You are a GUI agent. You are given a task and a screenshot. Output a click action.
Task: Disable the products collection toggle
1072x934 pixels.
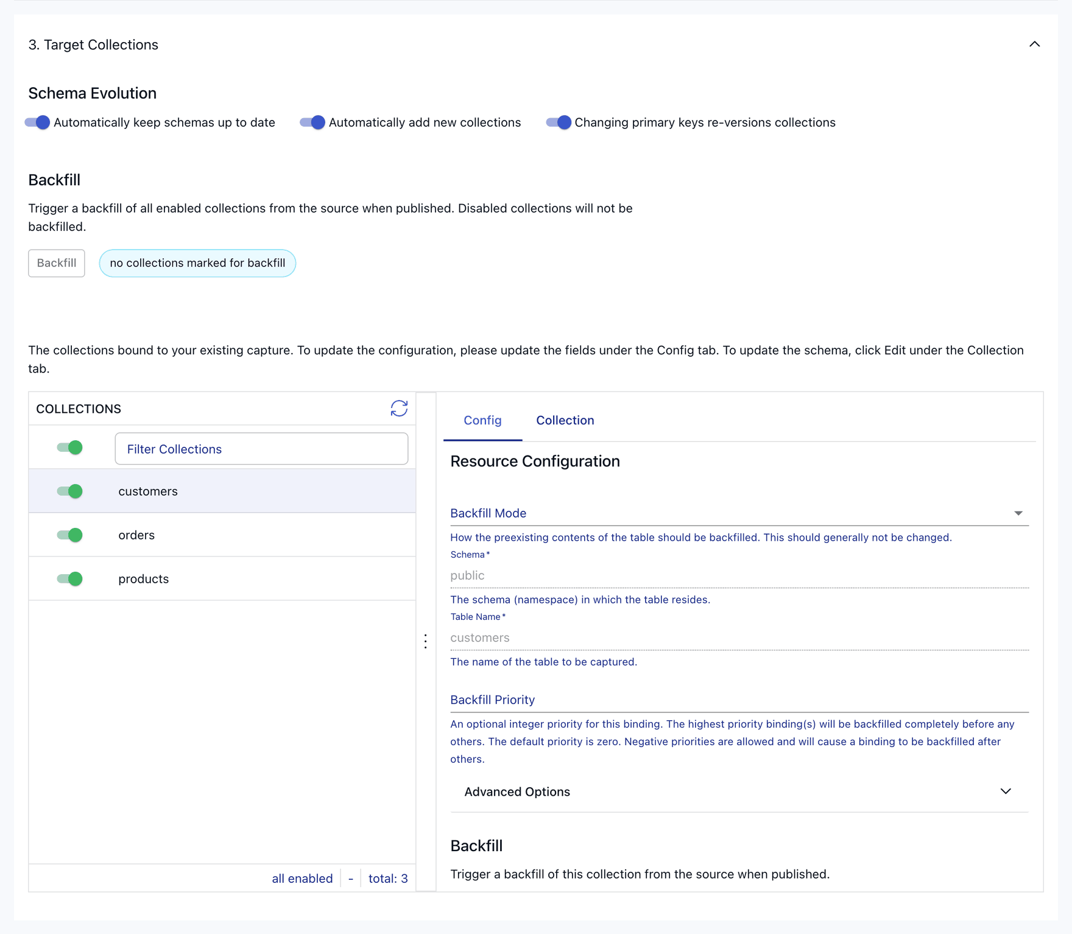(x=70, y=579)
